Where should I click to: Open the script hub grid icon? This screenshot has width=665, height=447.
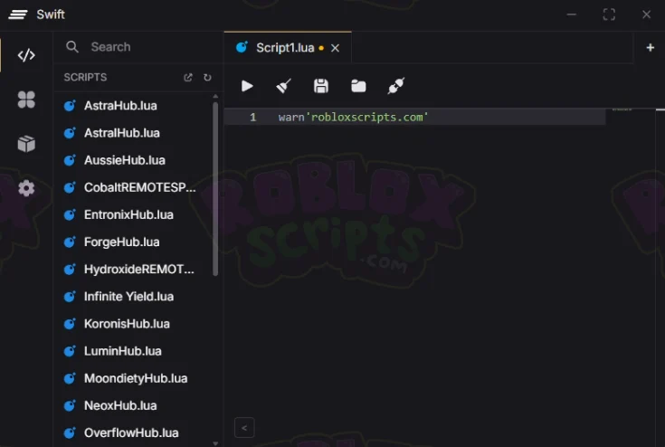coord(26,100)
